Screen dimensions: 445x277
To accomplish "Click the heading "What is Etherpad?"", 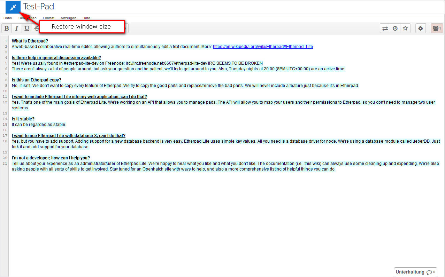I will click(30, 41).
